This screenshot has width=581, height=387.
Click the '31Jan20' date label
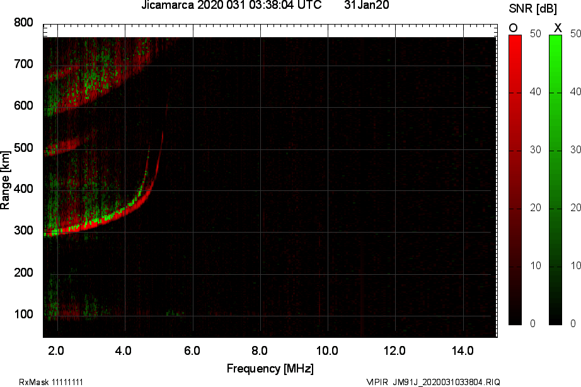tap(367, 5)
